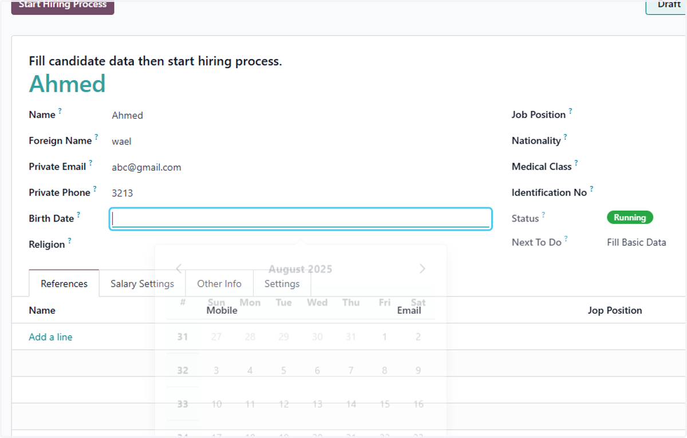Go to next month in calendar
This screenshot has width=687, height=438.
pyautogui.click(x=423, y=269)
